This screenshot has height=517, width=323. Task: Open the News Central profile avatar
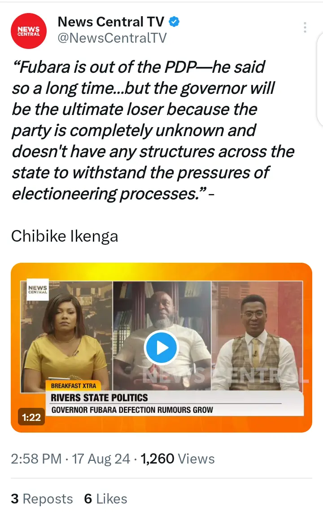[29, 31]
